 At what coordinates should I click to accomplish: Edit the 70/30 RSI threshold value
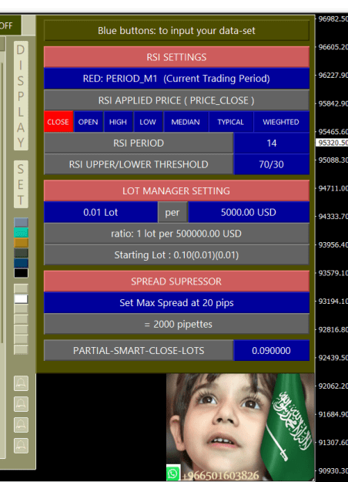coord(271,164)
